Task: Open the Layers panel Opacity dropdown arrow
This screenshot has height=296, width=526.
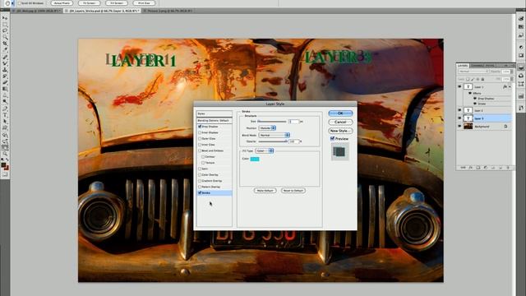Action: pyautogui.click(x=512, y=72)
